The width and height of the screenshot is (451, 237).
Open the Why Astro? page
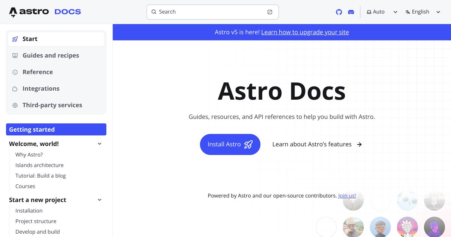click(x=29, y=155)
